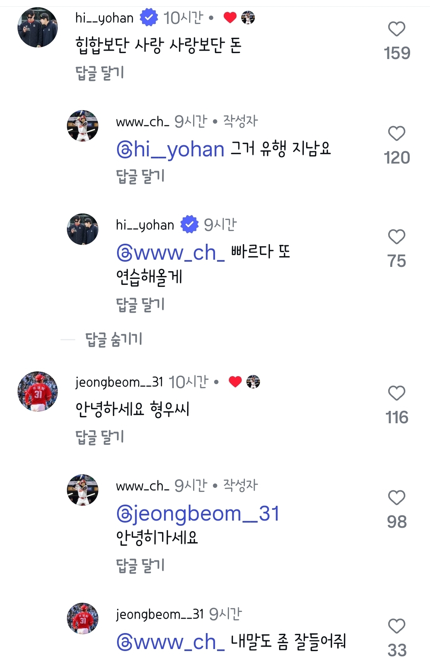Open @jeongbeom__31 mention link
Viewport: 430px width, 661px height.
198,513
